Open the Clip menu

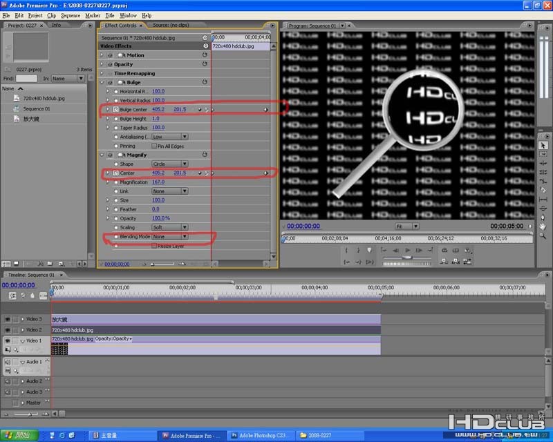(x=51, y=15)
